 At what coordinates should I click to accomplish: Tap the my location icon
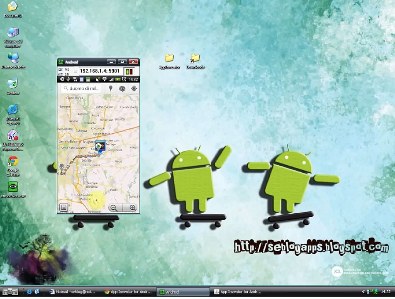(134, 88)
